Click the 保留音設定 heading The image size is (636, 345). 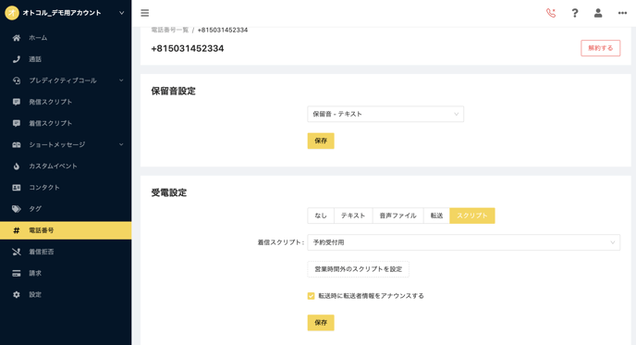173,91
